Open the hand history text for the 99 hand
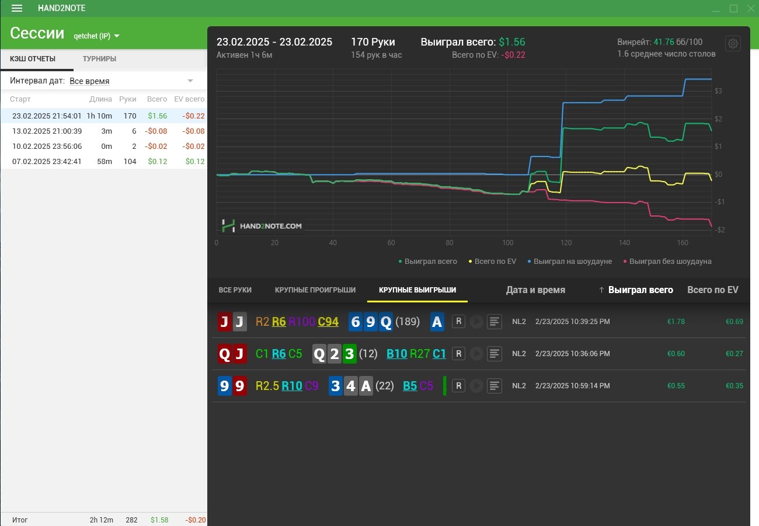The width and height of the screenshot is (759, 526). coord(495,385)
